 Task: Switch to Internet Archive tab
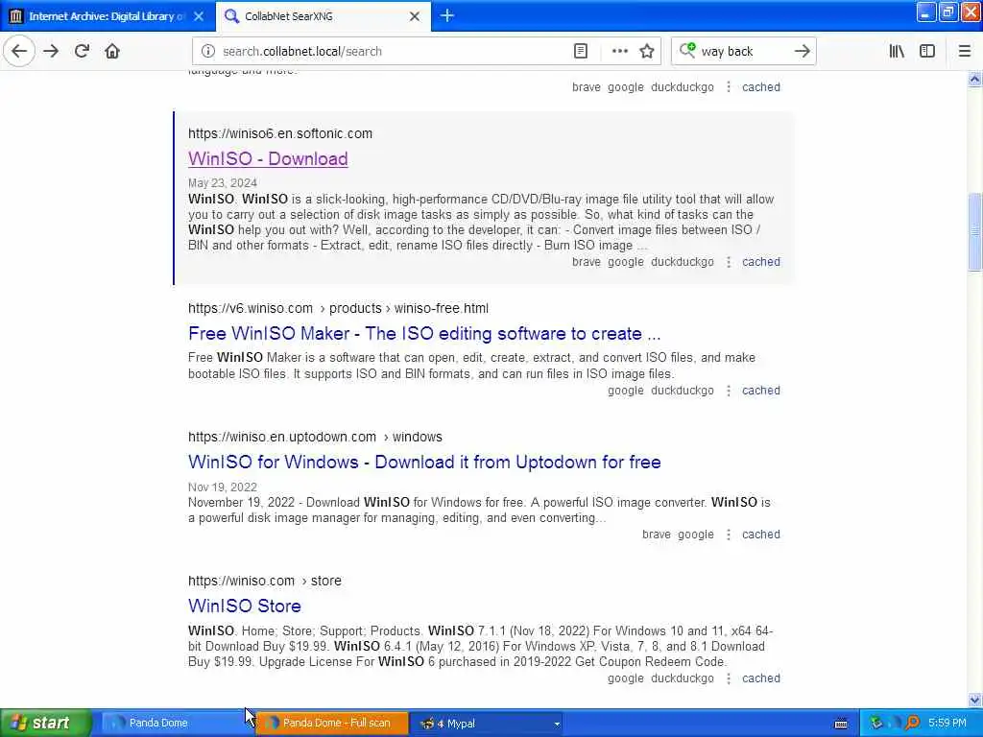click(108, 16)
